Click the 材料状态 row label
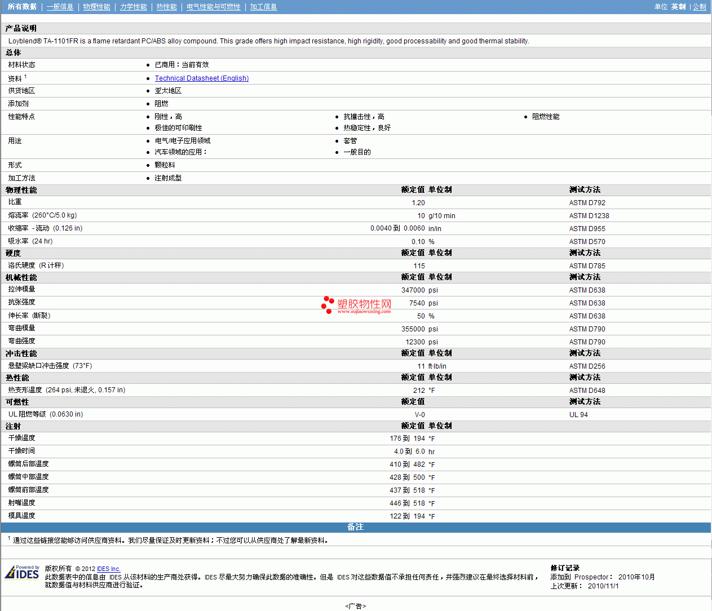This screenshot has height=611, width=712. (x=22, y=65)
